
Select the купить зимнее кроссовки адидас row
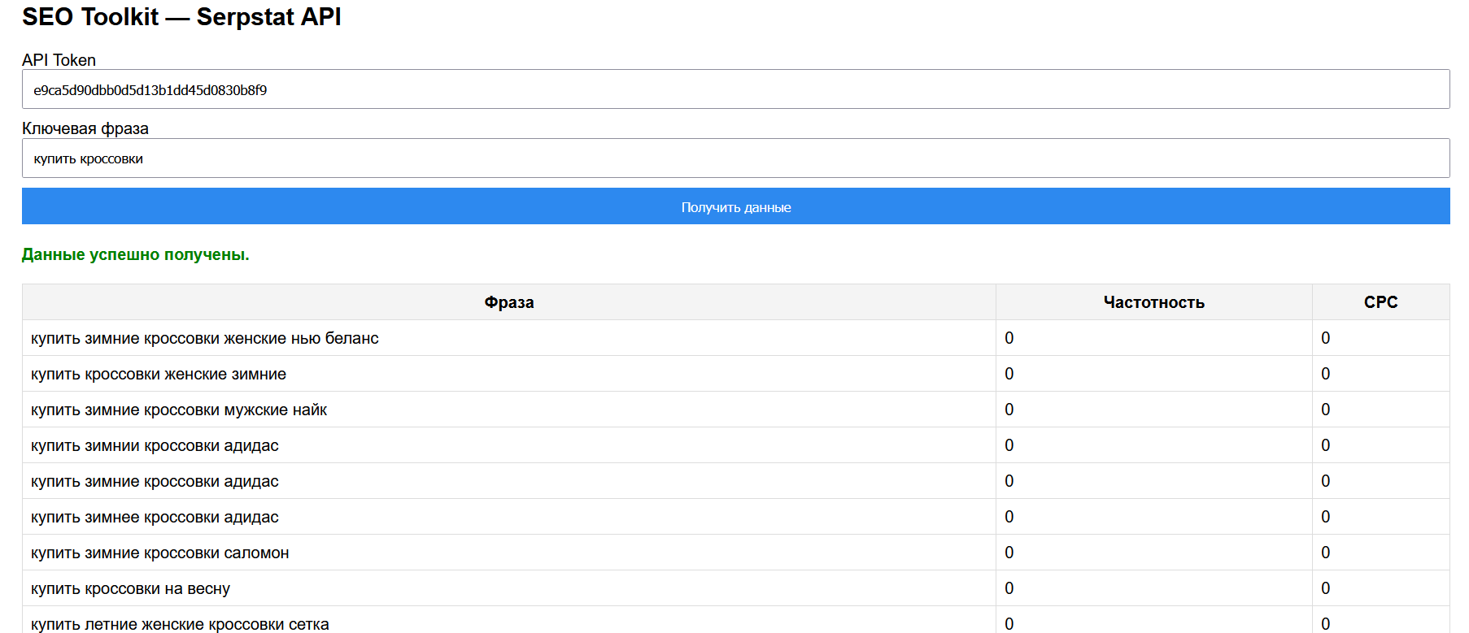[x=155, y=517]
